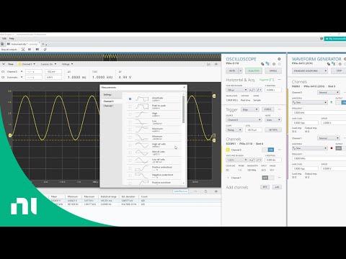The width and height of the screenshot is (346, 259).
Task: Click the Single acquisition button
Action: coord(273,71)
